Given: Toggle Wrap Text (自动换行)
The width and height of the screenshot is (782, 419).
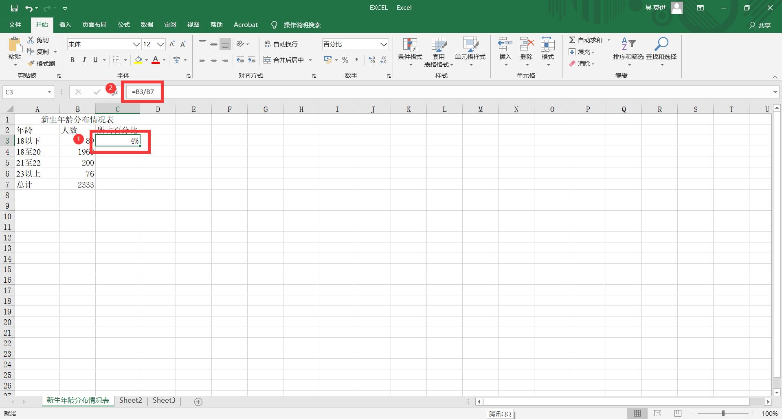Looking at the screenshot, I should 281,44.
